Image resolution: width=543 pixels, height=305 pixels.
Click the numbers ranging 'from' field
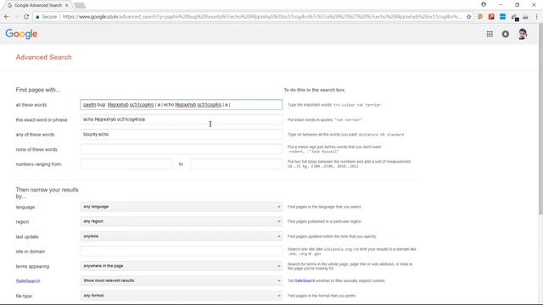tap(126, 164)
